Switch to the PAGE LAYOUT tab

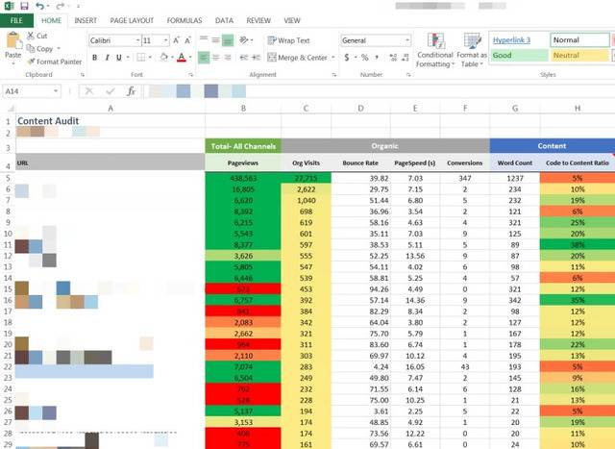tap(132, 20)
